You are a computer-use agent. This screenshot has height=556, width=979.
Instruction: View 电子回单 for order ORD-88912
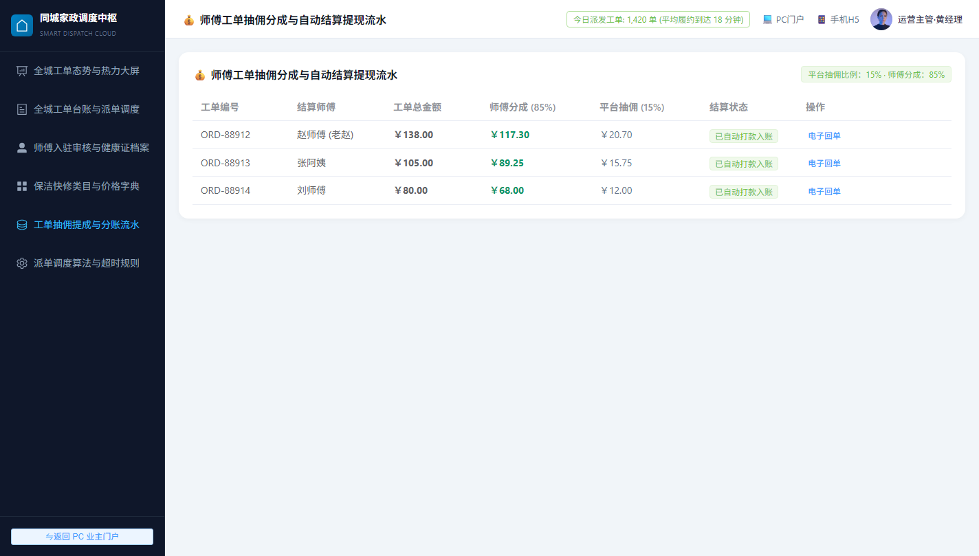[x=824, y=136]
